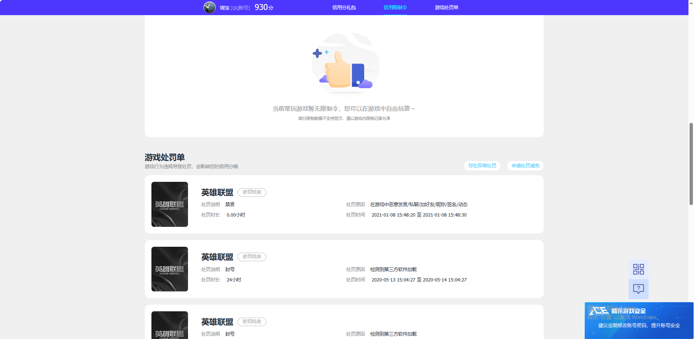Screen dimensions: 694x339
Task: Click the 930分 credit score
Action: point(264,7)
